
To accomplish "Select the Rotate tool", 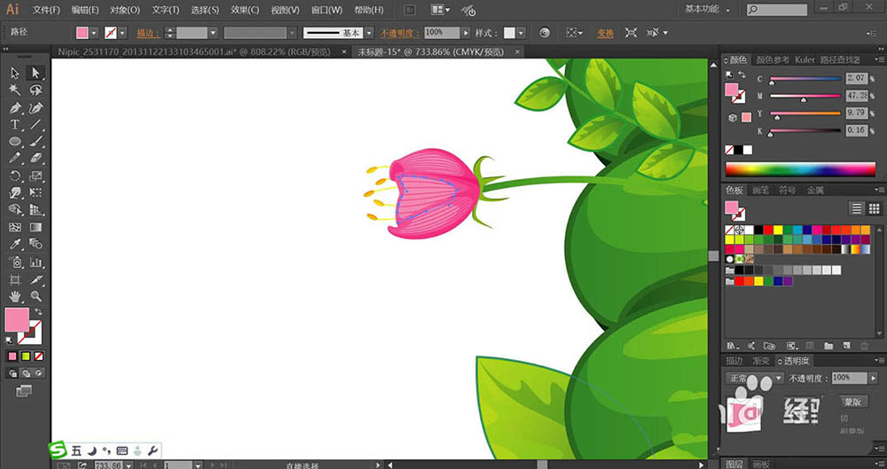I will click(x=15, y=176).
